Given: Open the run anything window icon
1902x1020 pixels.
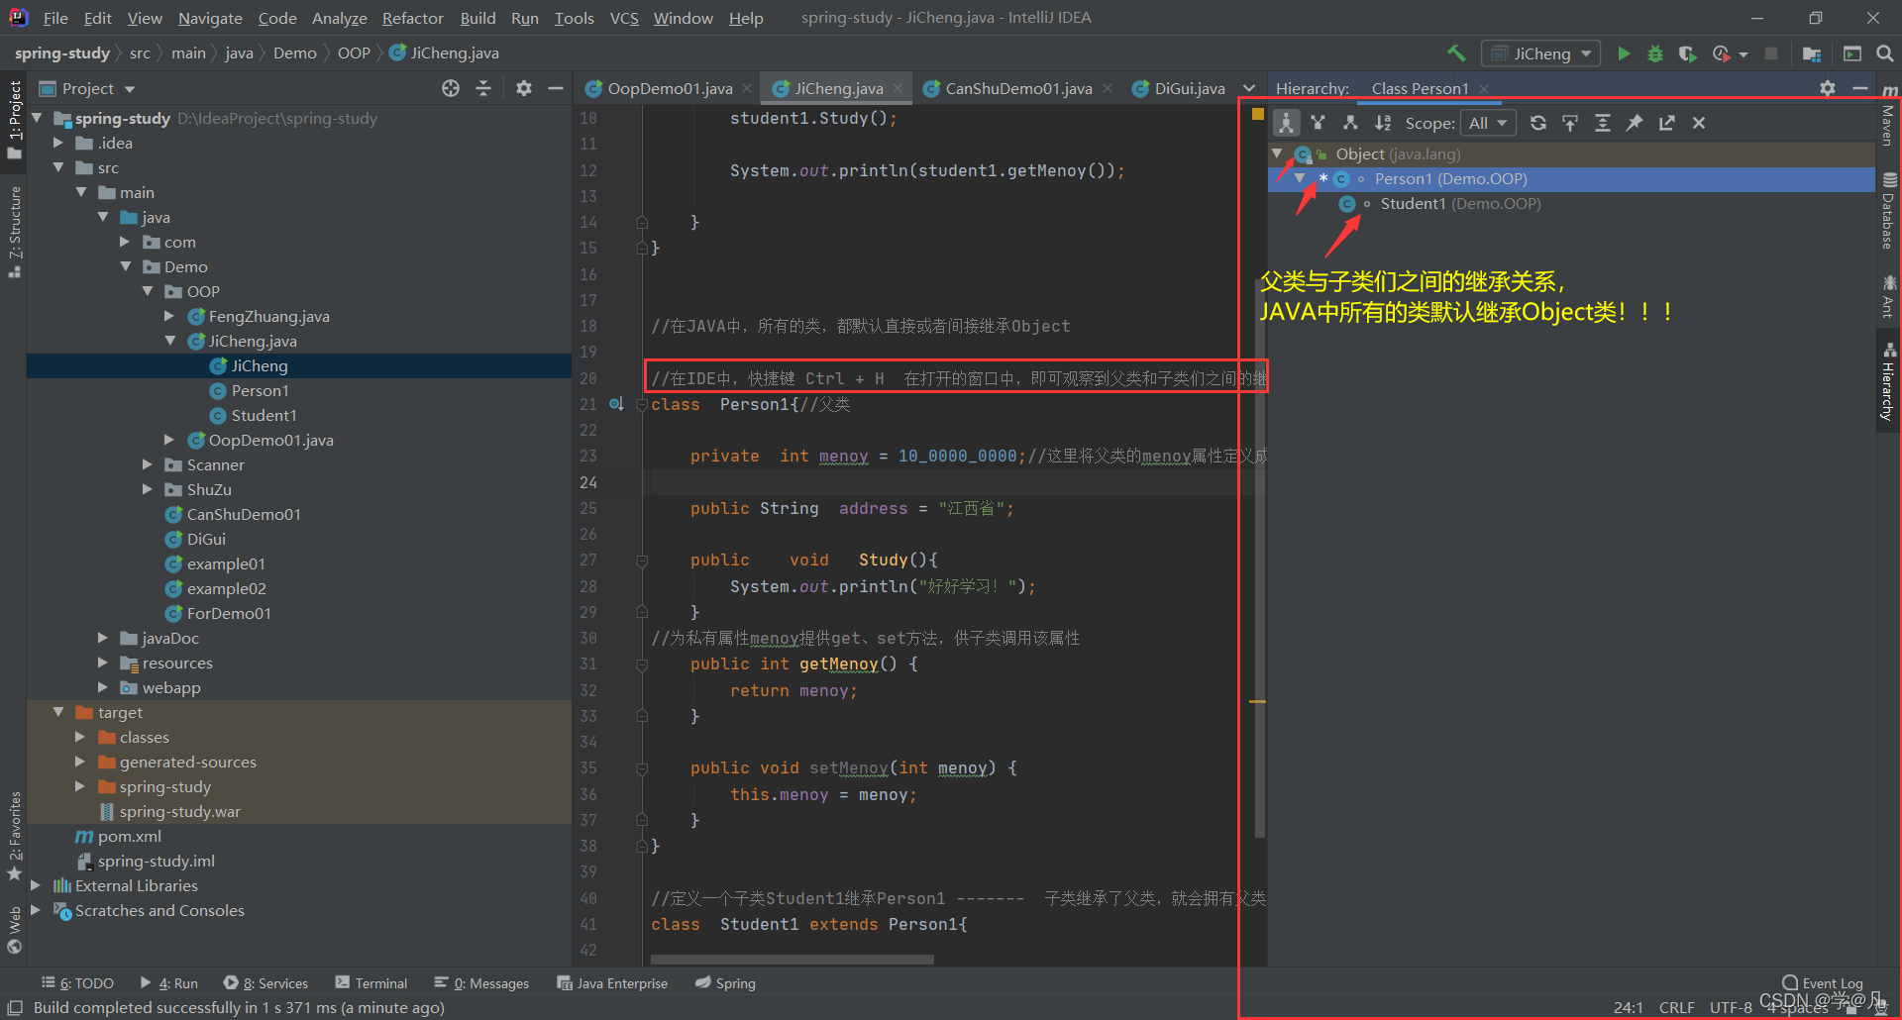Looking at the screenshot, I should coord(1851,53).
